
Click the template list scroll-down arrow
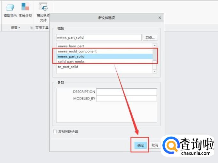click(x=155, y=71)
